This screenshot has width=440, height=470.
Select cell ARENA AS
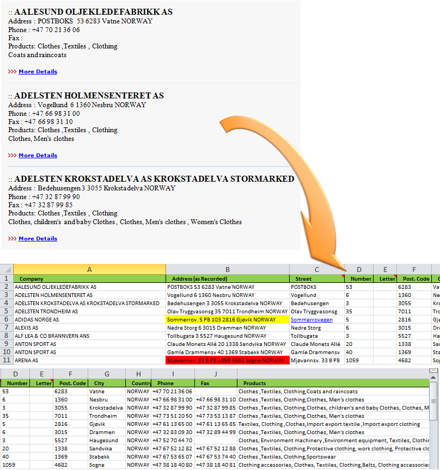point(89,360)
